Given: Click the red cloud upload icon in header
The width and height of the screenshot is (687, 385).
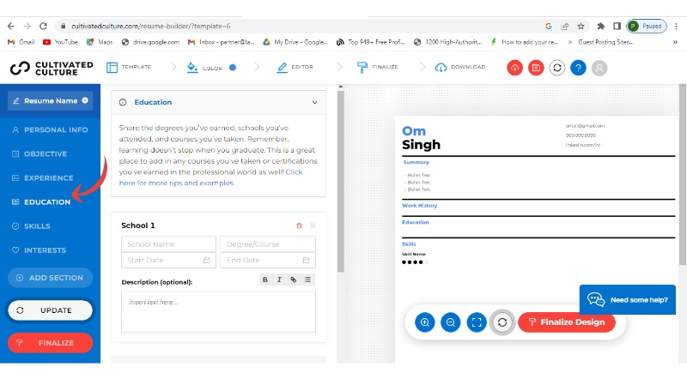Looking at the screenshot, I should pyautogui.click(x=515, y=67).
